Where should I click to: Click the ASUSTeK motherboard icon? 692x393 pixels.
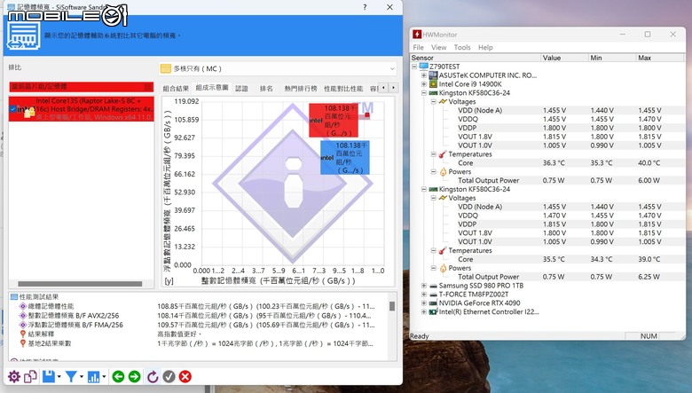[x=433, y=75]
